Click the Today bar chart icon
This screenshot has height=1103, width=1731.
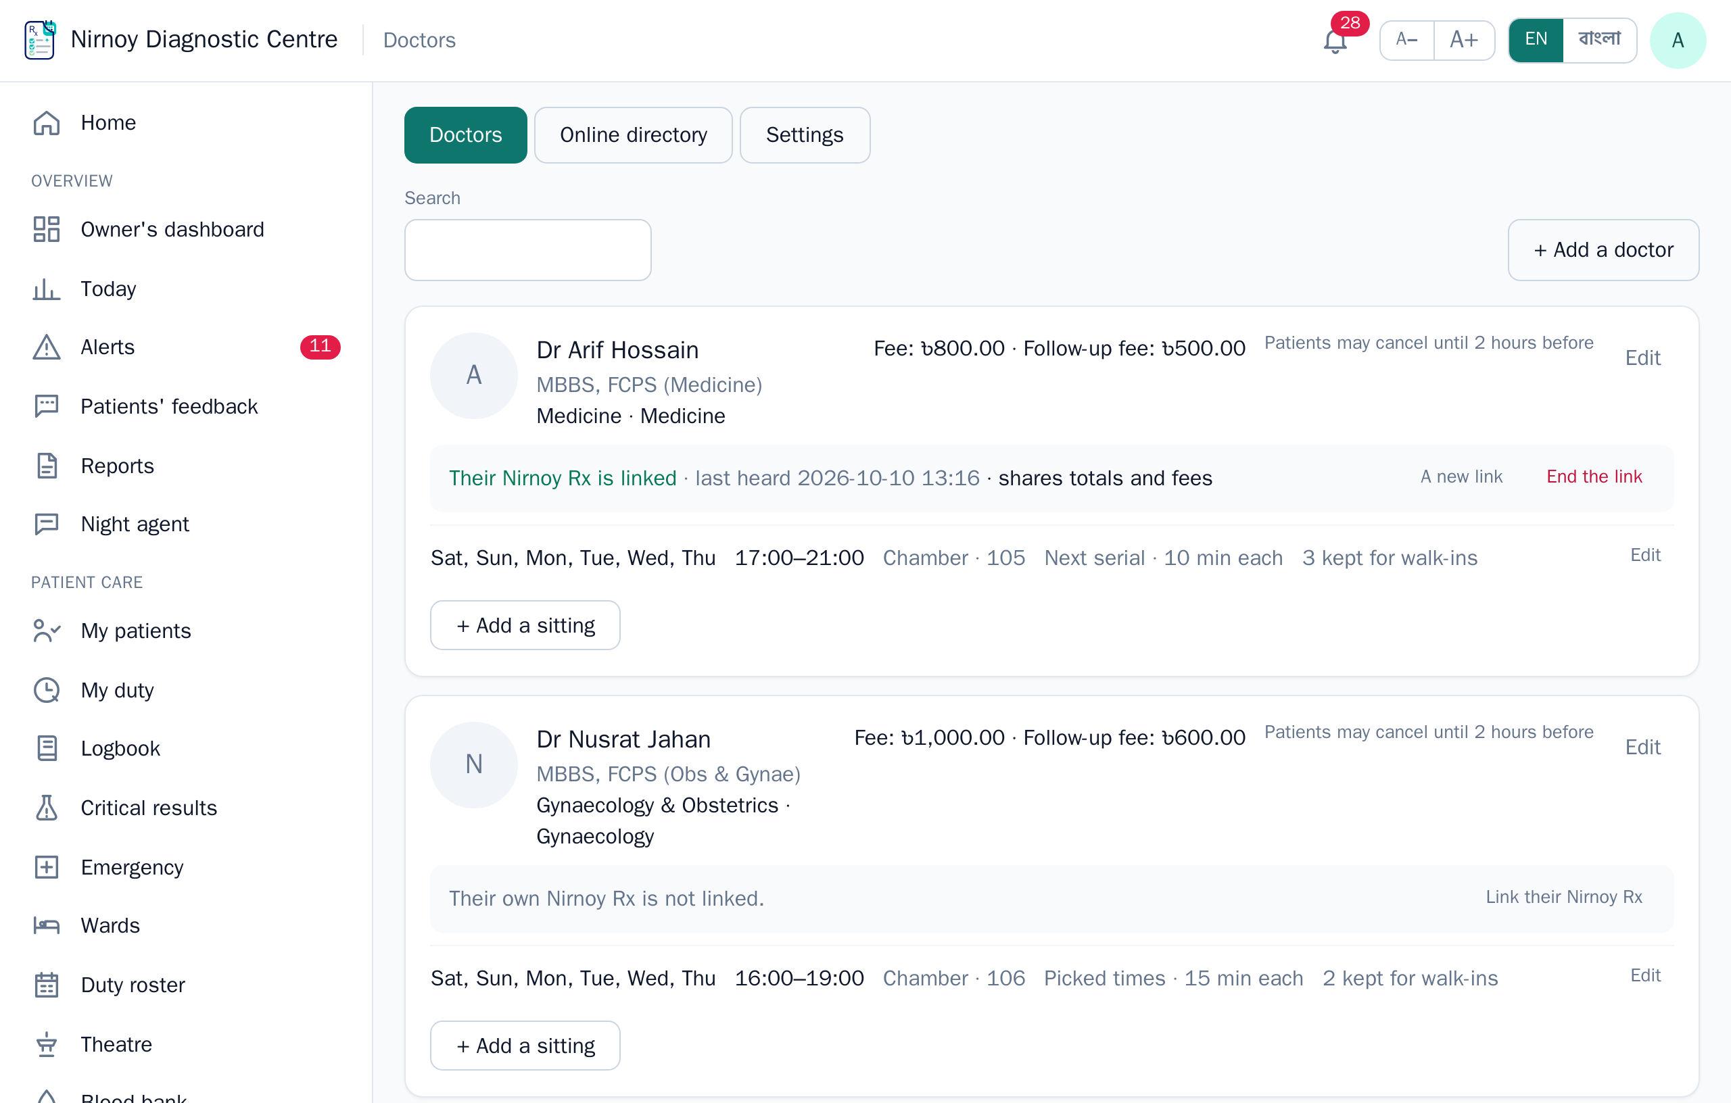(x=47, y=289)
